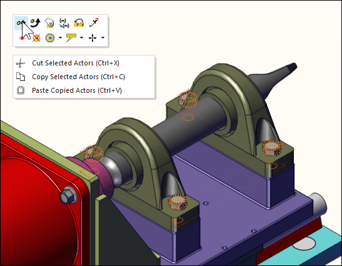Viewport: 342px width, 266px height.
Task: Click the red housing part in the 3D model
Action: (33, 196)
